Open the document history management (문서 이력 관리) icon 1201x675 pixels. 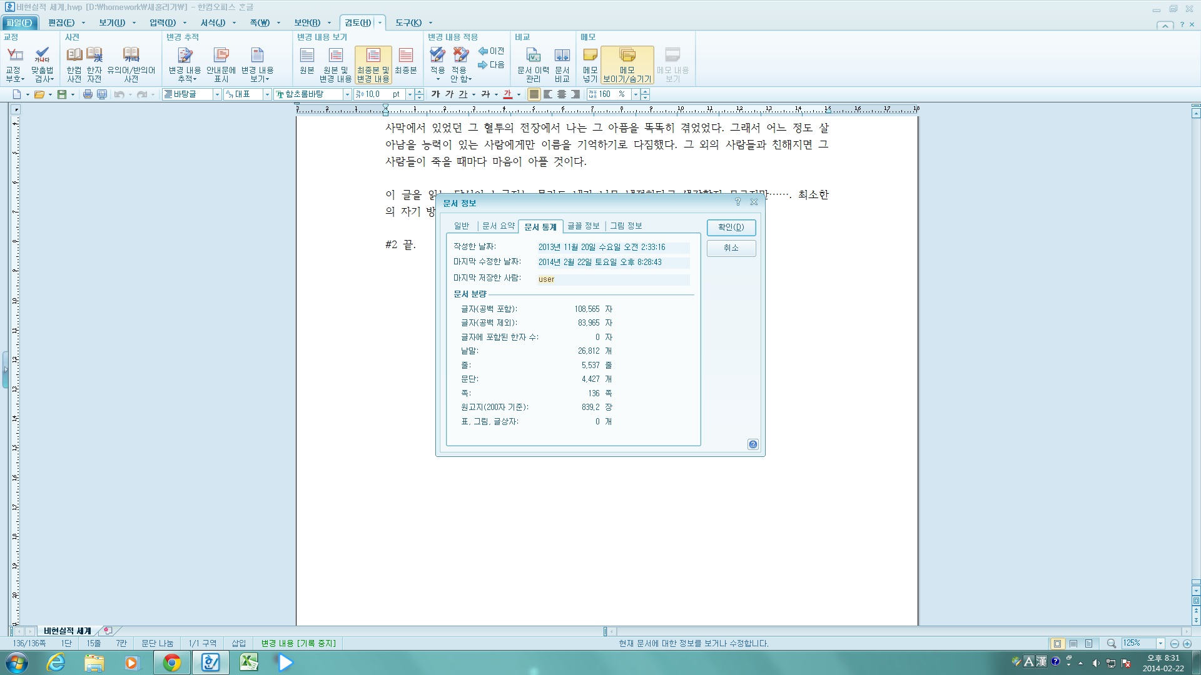(533, 64)
